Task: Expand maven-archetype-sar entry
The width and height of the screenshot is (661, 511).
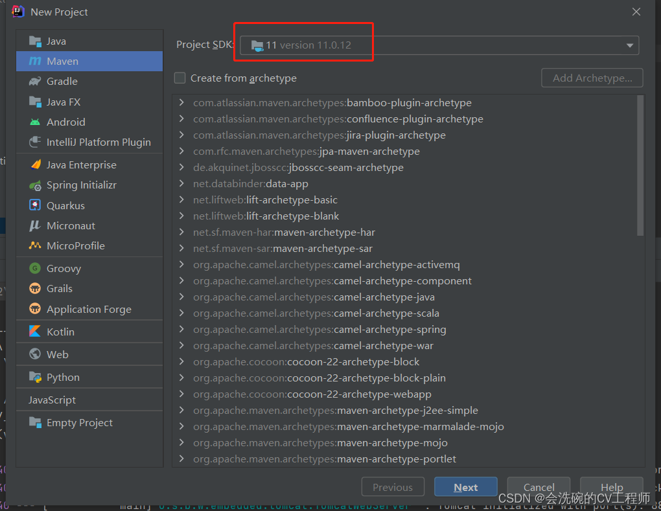Action: coord(181,248)
